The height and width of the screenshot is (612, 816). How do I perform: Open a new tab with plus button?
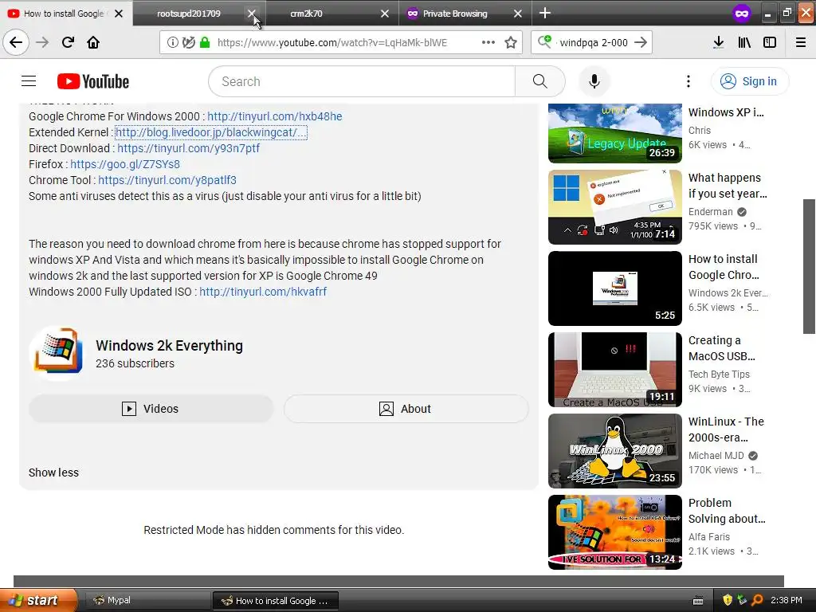tap(545, 13)
